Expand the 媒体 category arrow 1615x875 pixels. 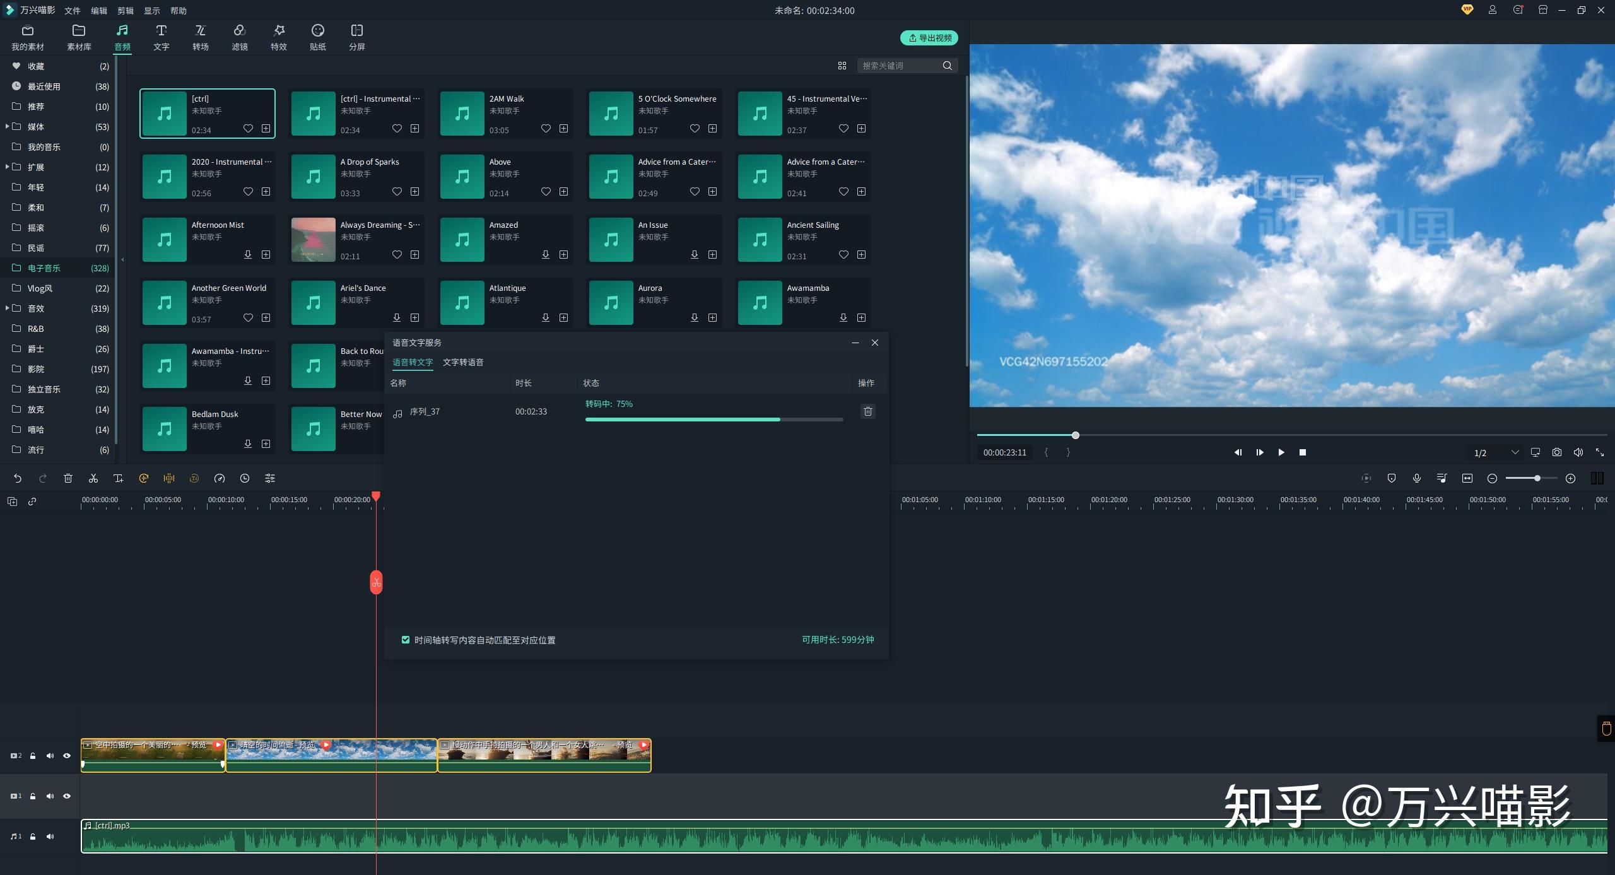[x=7, y=126]
